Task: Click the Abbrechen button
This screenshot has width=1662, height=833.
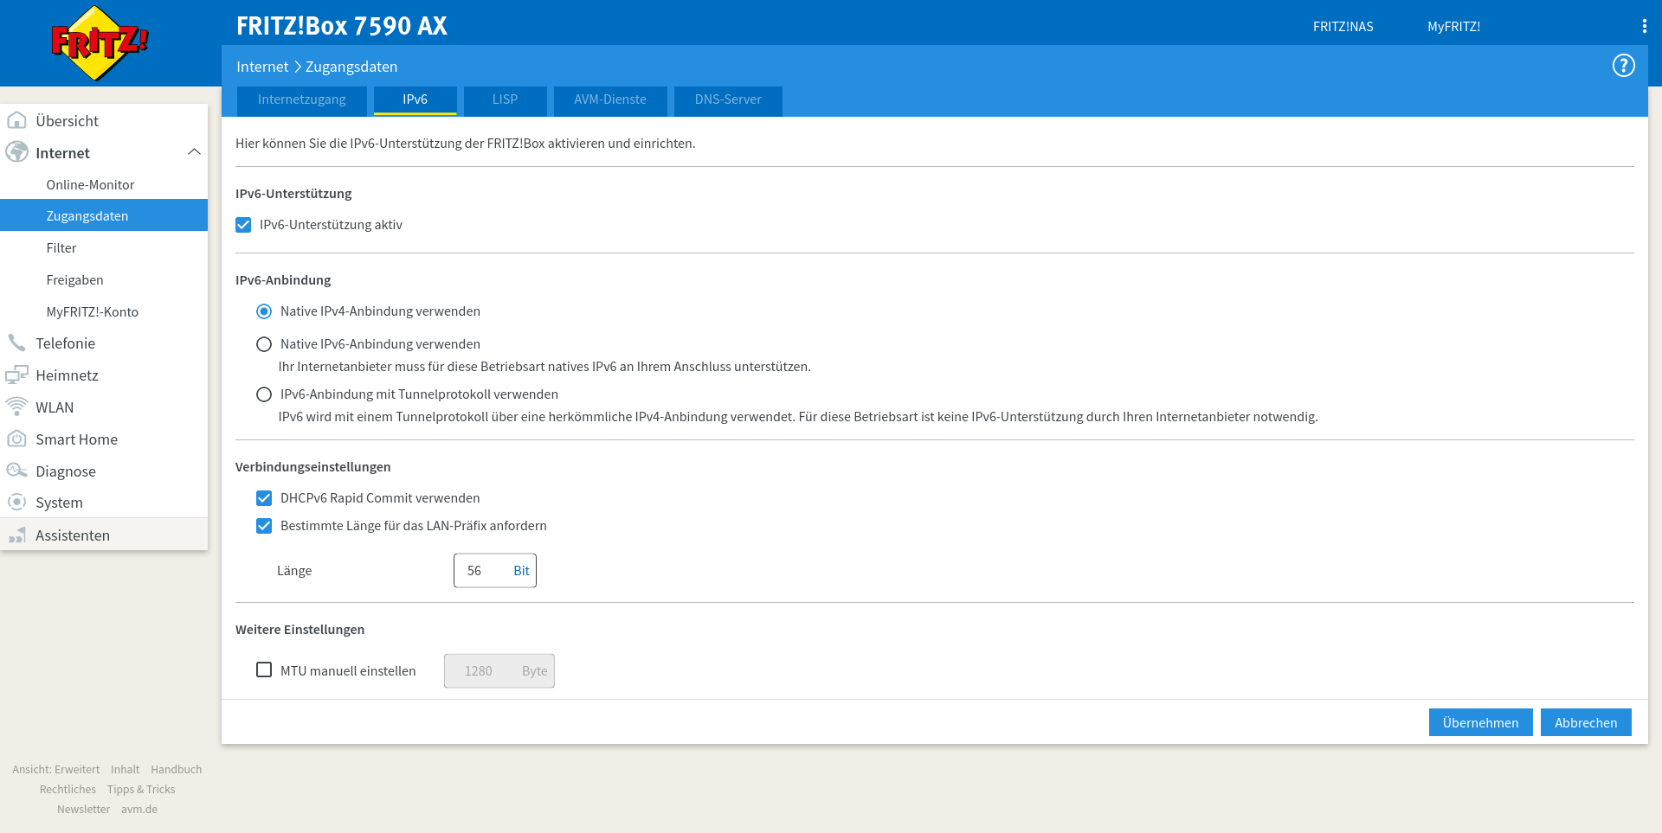Action: tap(1586, 722)
